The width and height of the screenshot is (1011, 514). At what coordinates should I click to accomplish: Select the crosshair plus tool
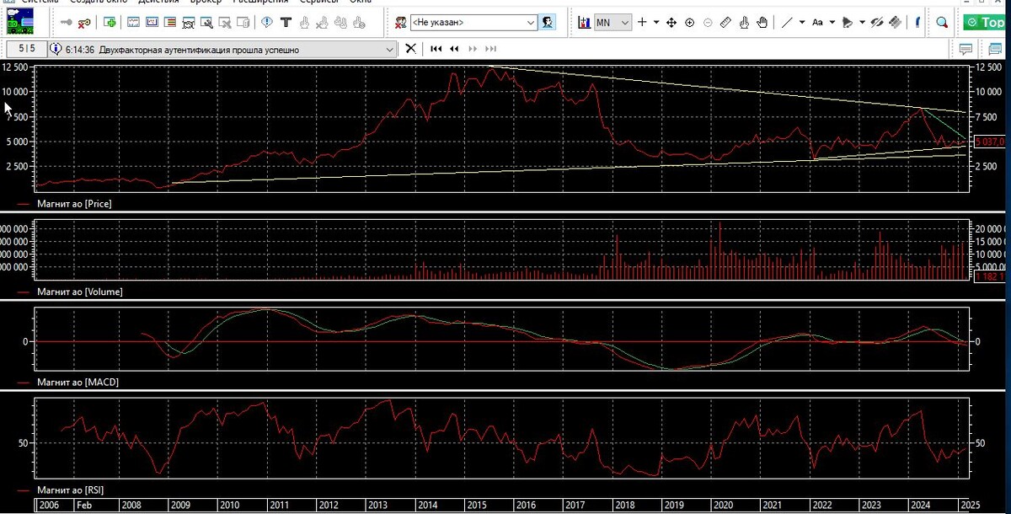pos(643,23)
